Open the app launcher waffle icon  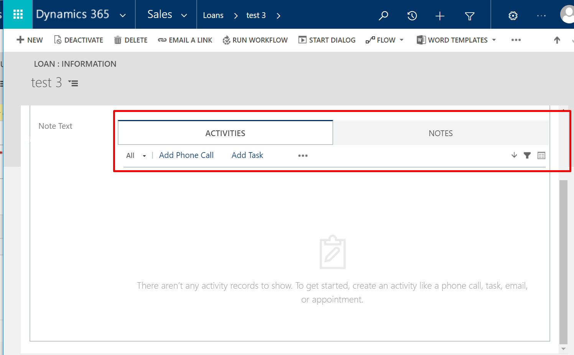coord(18,15)
